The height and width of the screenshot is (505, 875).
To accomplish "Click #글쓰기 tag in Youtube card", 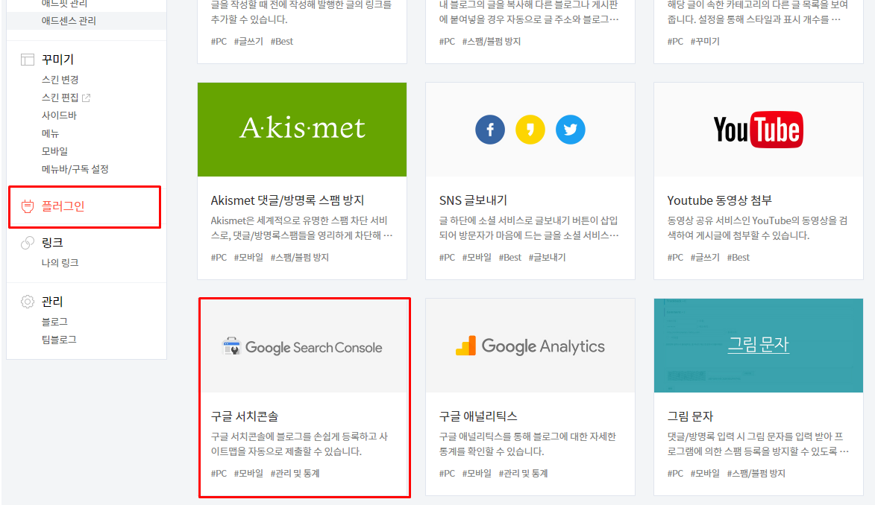I will 705,258.
